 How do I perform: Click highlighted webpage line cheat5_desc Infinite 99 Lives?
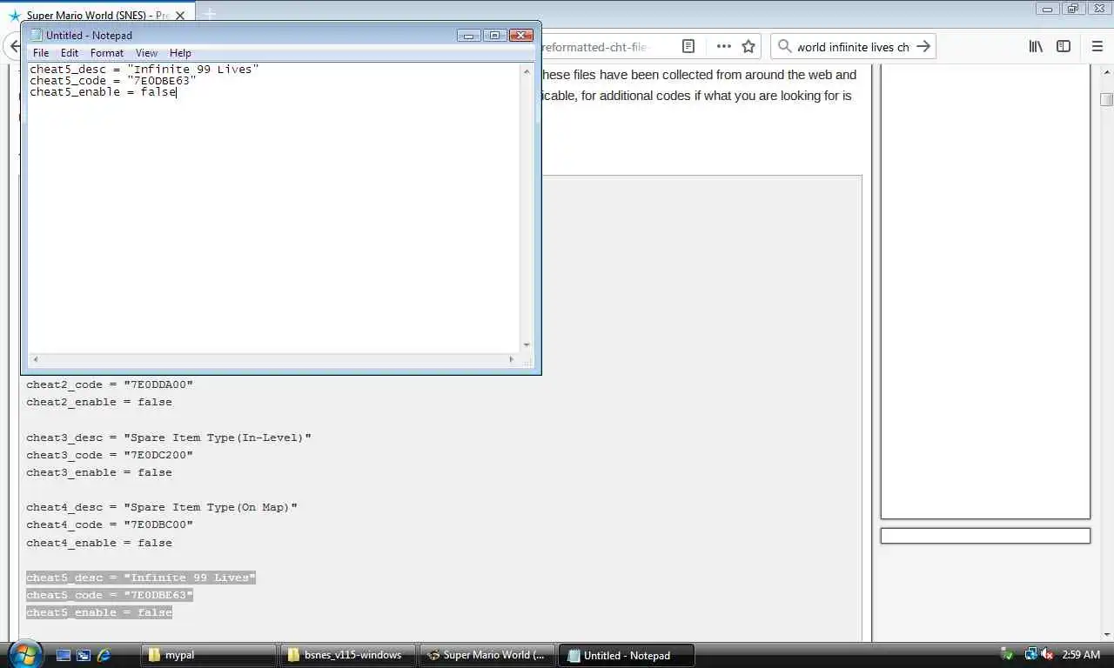click(141, 578)
